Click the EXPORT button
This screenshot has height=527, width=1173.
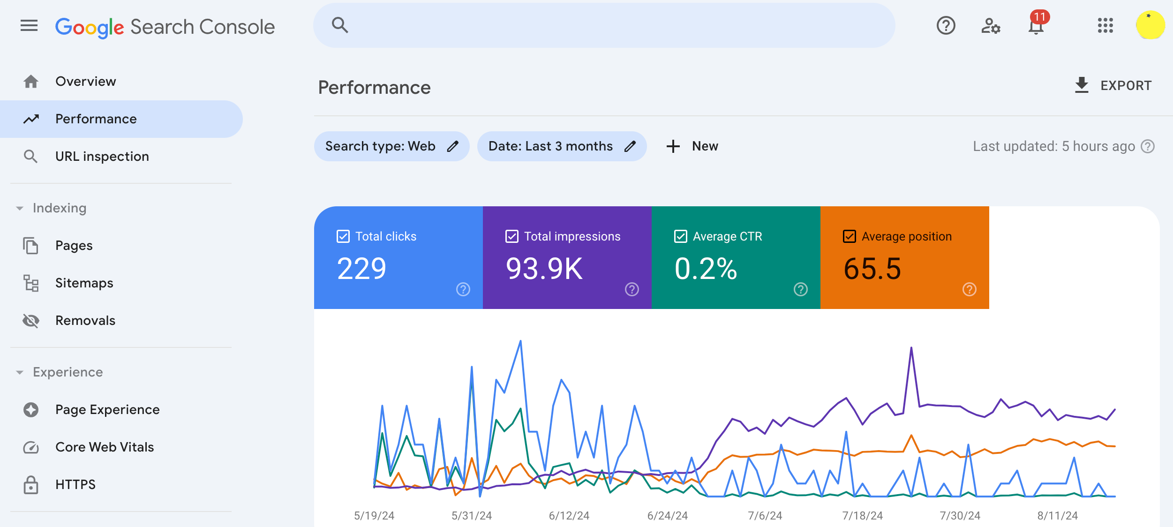tap(1113, 85)
